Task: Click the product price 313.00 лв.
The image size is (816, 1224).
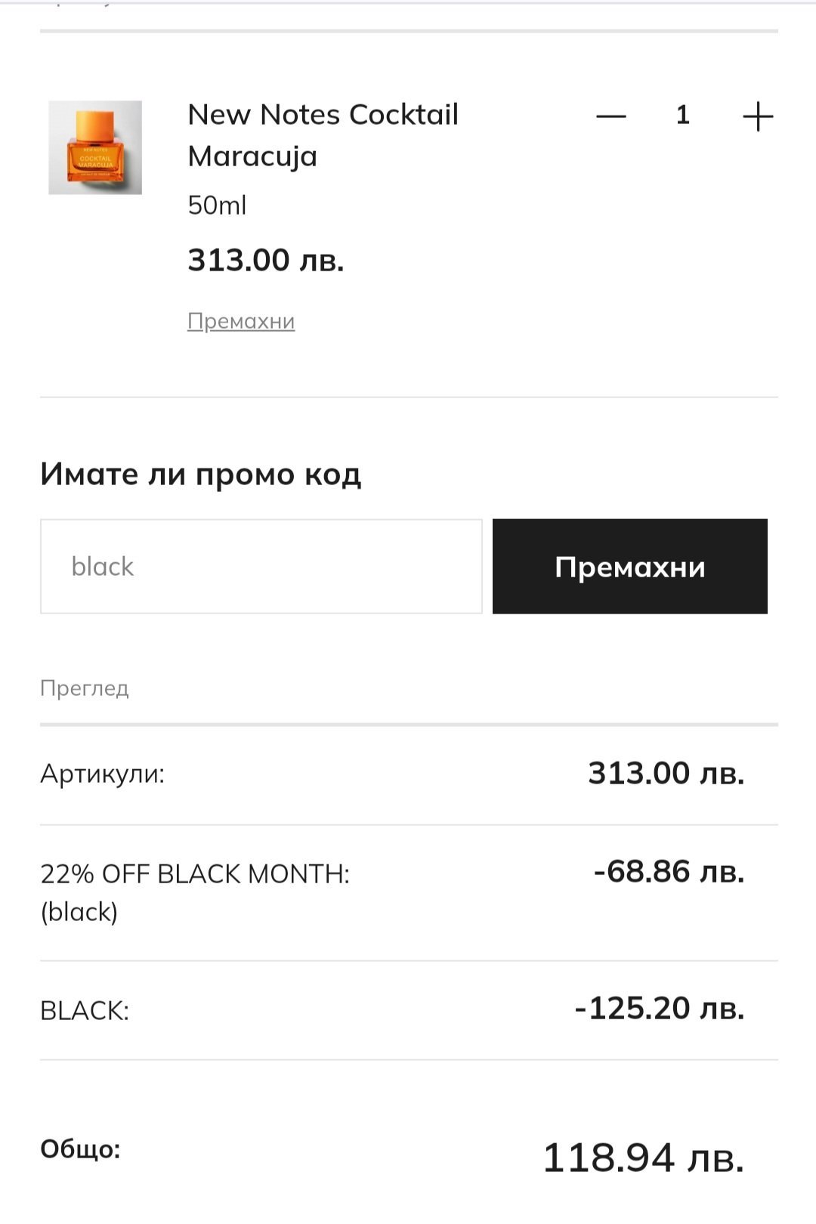Action: (x=265, y=260)
